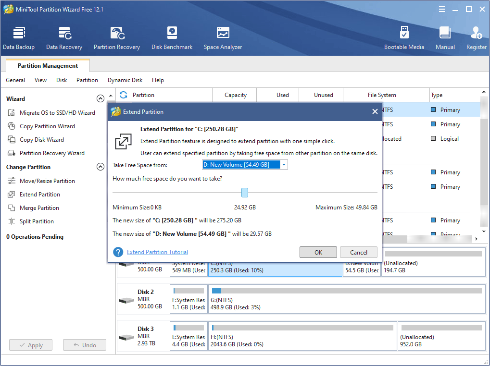Open Space Analyzer
The width and height of the screenshot is (490, 366).
223,38
